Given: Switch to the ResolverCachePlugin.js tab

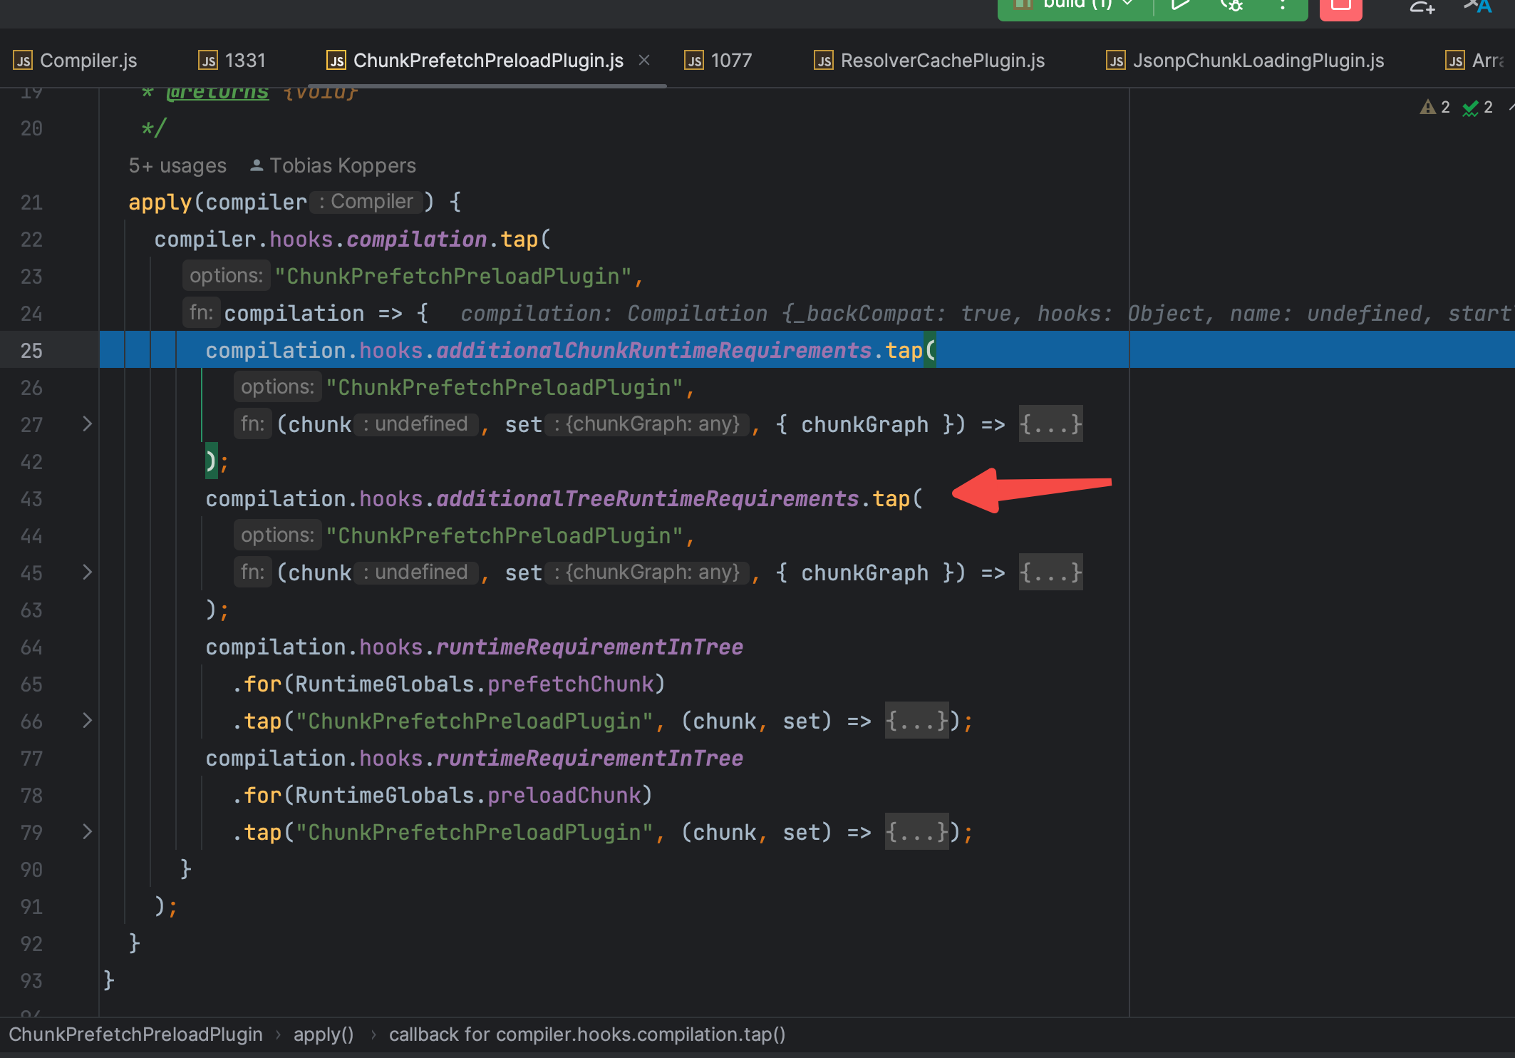Looking at the screenshot, I should (x=942, y=61).
